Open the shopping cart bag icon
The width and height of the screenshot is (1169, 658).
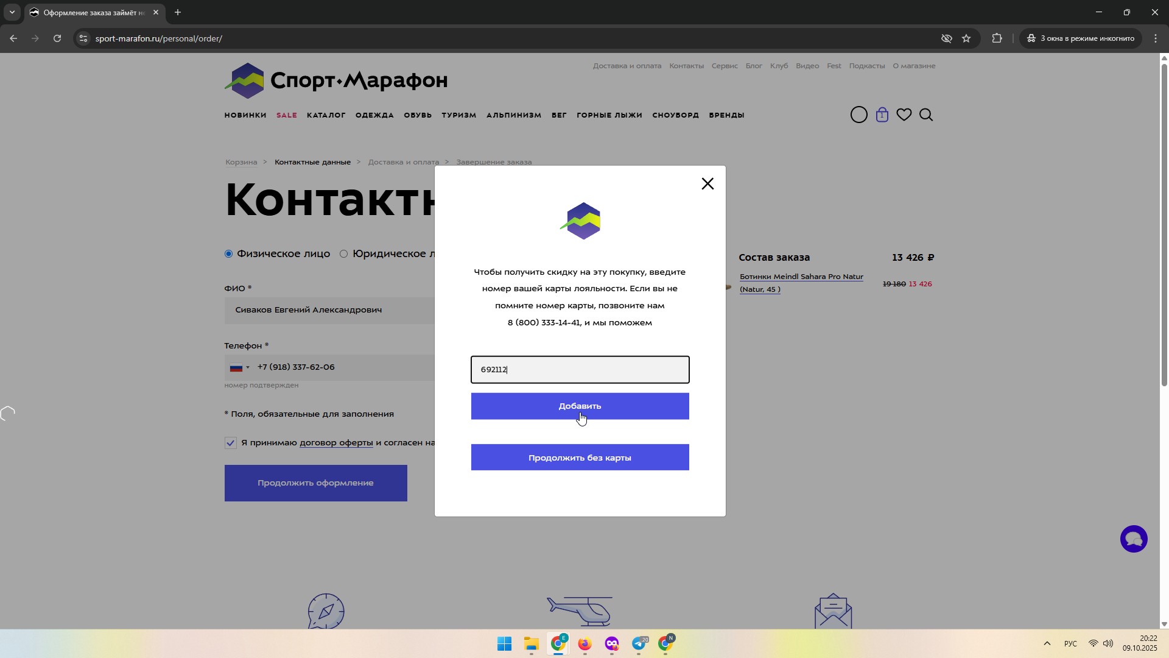[882, 115]
